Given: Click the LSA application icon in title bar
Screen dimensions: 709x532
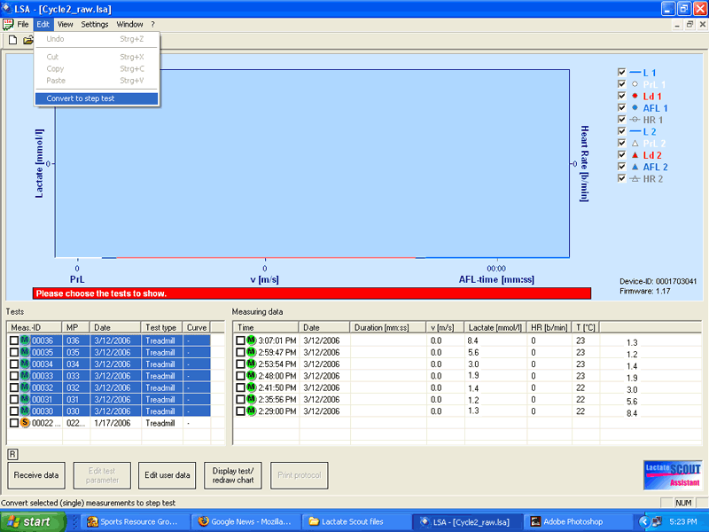Looking at the screenshot, I should [7, 9].
